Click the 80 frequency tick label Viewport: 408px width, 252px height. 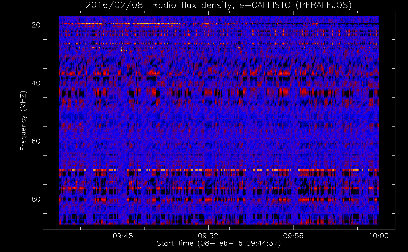click(x=36, y=199)
